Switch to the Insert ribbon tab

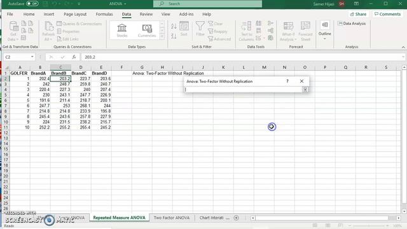coord(49,14)
